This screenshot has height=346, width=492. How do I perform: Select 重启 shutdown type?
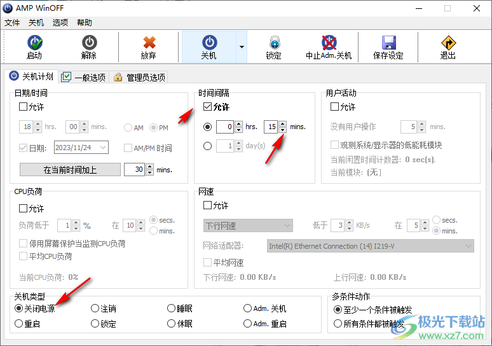pos(19,323)
